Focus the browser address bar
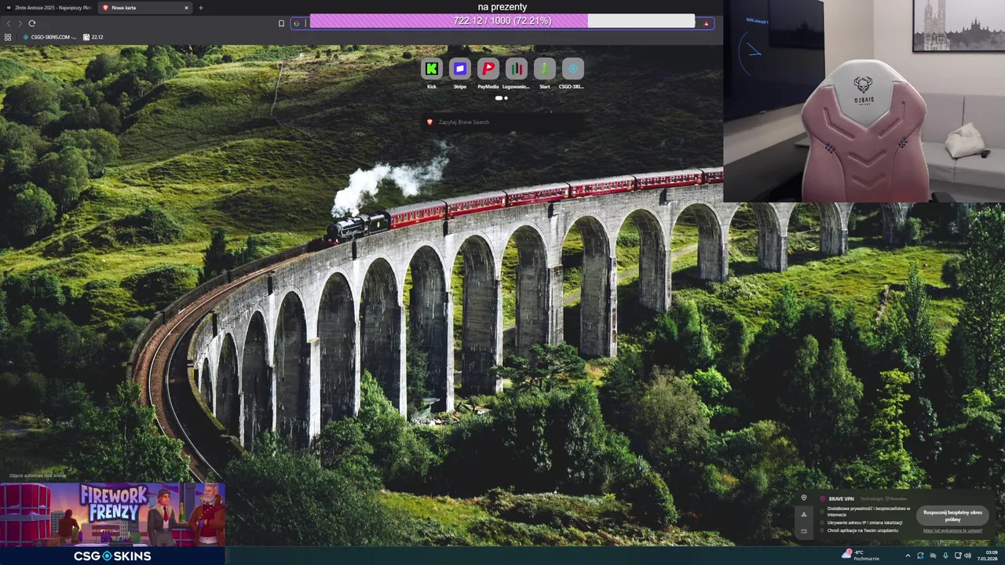The width and height of the screenshot is (1005, 565). point(502,24)
